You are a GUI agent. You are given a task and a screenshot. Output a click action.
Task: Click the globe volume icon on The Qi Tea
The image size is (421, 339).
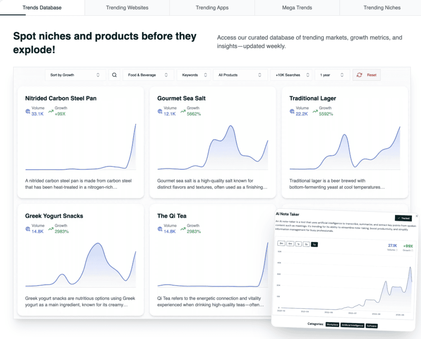160,228
